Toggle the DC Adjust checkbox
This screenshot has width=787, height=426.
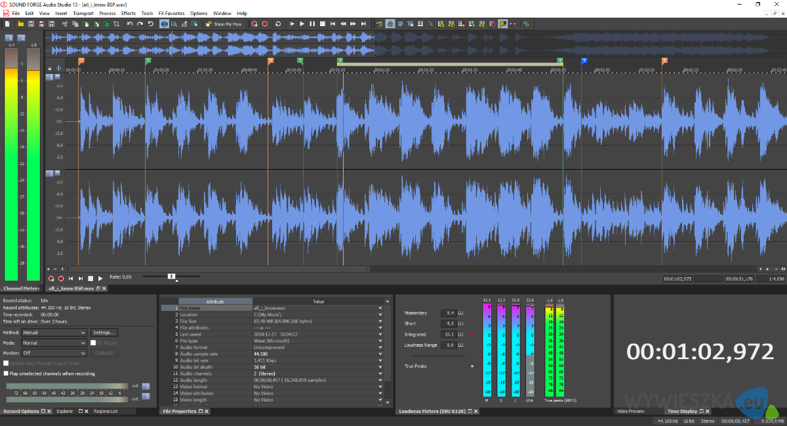click(93, 343)
